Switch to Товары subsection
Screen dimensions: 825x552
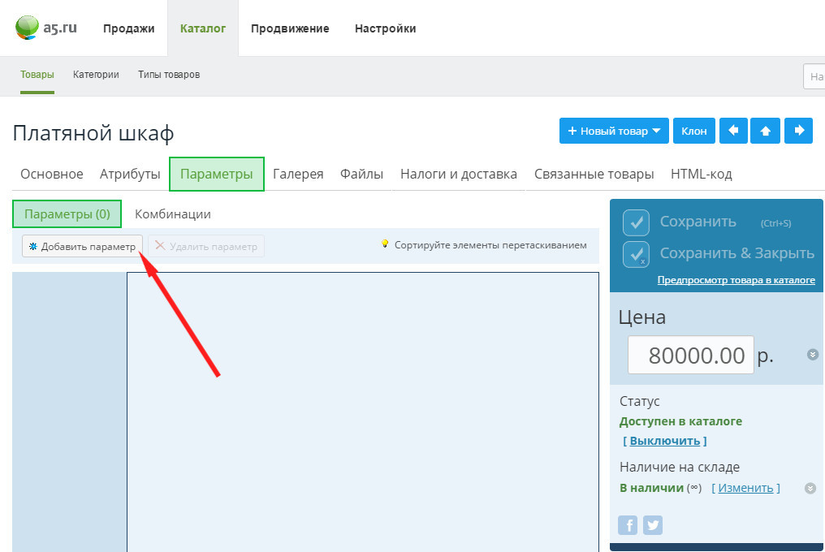pos(37,75)
